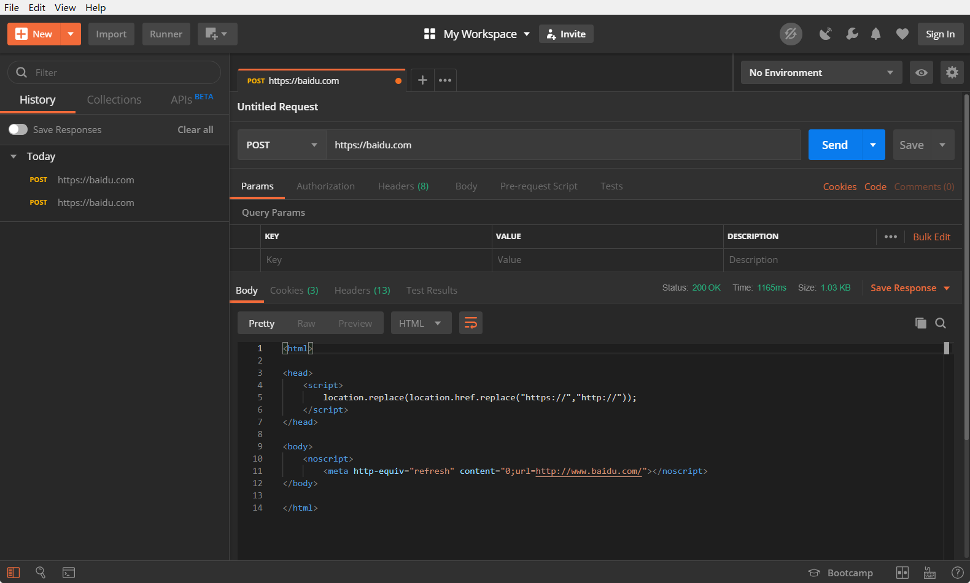Screen dimensions: 970x583
Task: Open keyboard shortcuts icon
Action: point(930,573)
